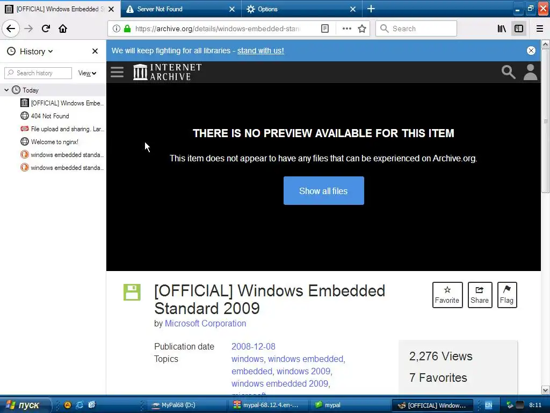Open the windows embedded topic link
This screenshot has width=550, height=413.
coord(306,359)
